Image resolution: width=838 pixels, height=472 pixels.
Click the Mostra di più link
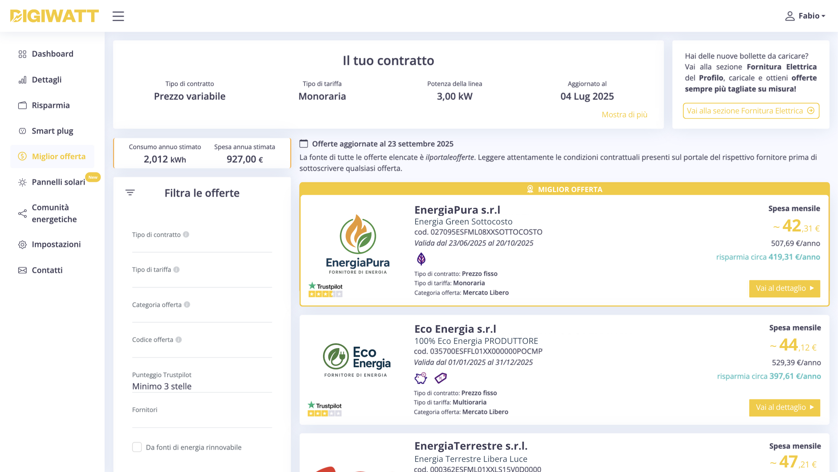[x=624, y=115]
